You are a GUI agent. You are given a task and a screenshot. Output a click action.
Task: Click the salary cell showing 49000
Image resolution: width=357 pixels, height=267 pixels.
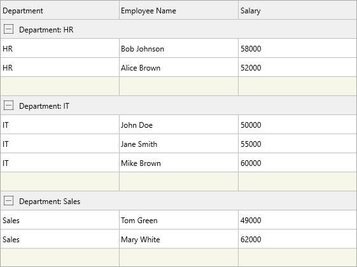point(297,220)
